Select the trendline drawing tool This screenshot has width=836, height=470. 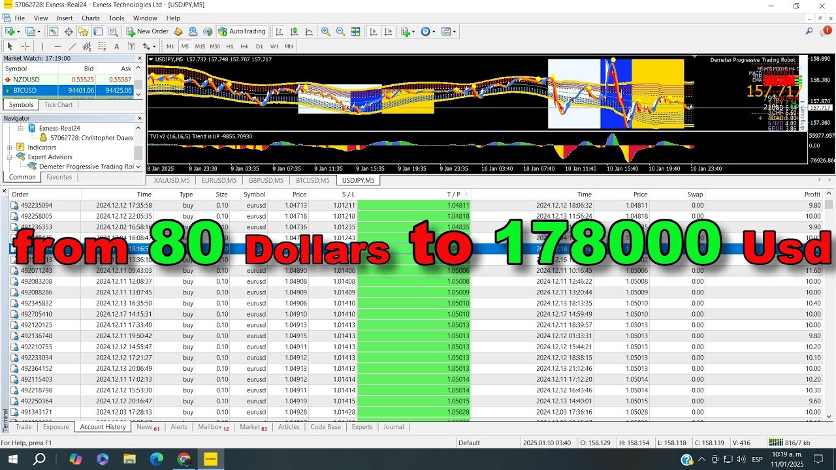(x=72, y=46)
